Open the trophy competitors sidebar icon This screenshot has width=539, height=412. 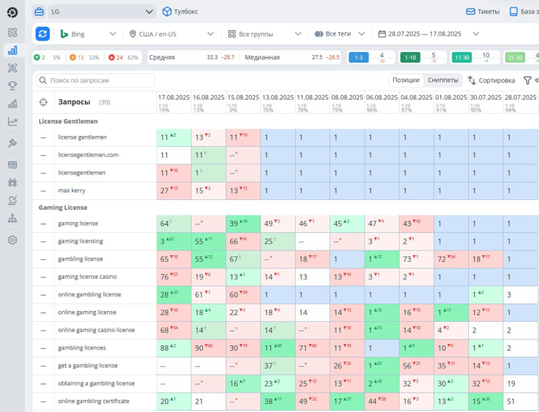12,85
